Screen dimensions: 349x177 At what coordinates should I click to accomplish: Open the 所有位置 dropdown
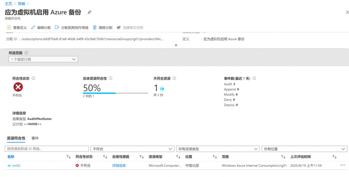tap(304, 149)
